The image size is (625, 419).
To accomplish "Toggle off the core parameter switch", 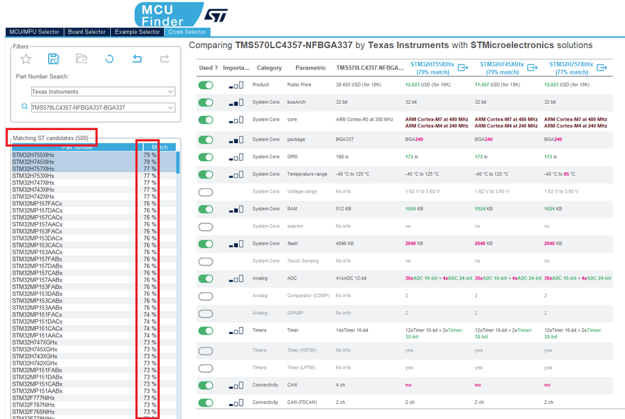I will pos(206,120).
